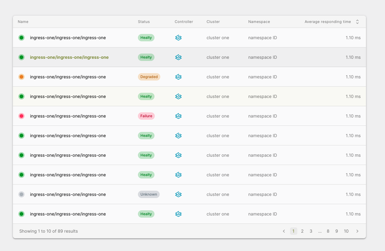Image resolution: width=385 pixels, height=251 pixels.
Task: Open the green highlighted ingress-one link
Action: point(69,57)
